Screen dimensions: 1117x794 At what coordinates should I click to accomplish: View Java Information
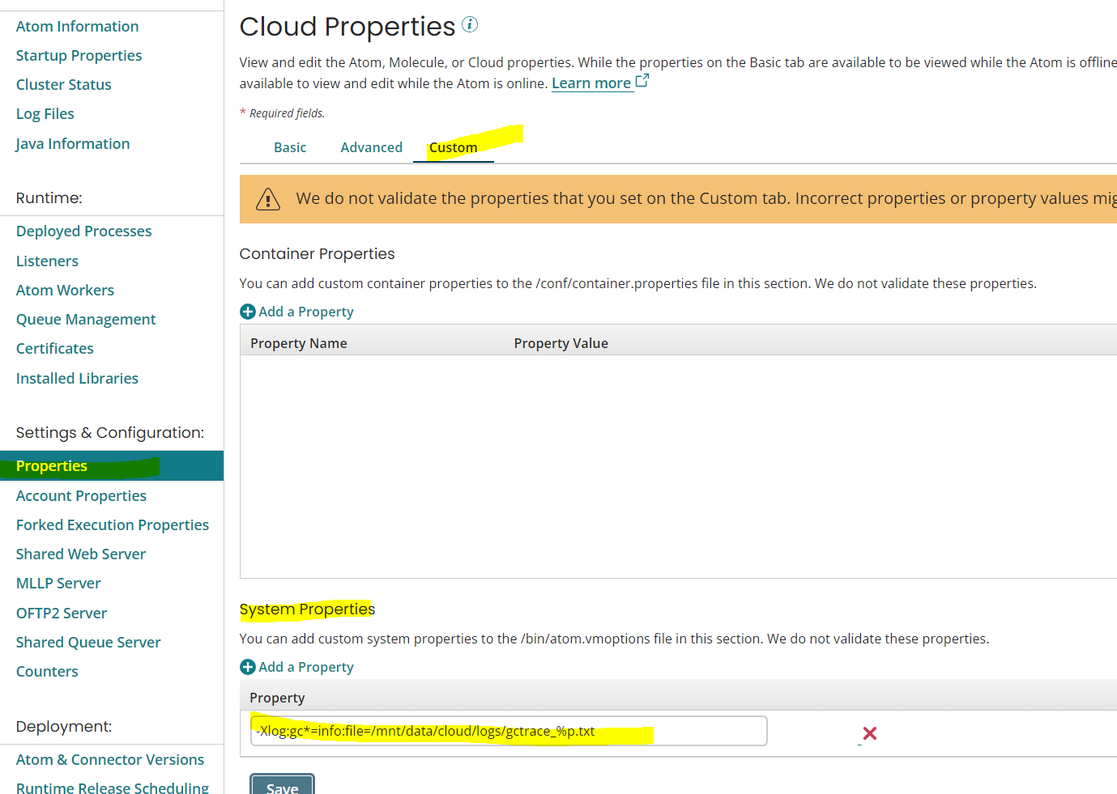(x=72, y=143)
